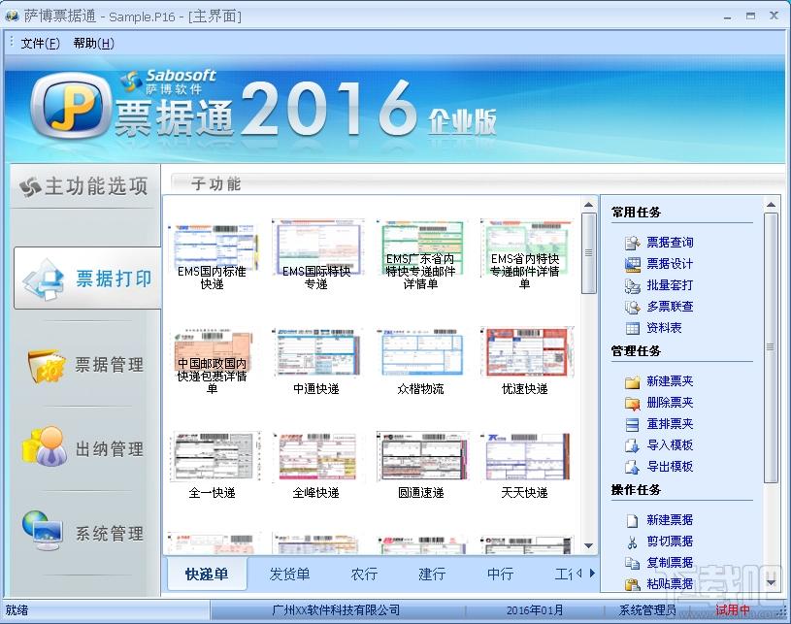The width and height of the screenshot is (791, 624).
Task: Click the 新建票夹 folder icon
Action: 632,381
